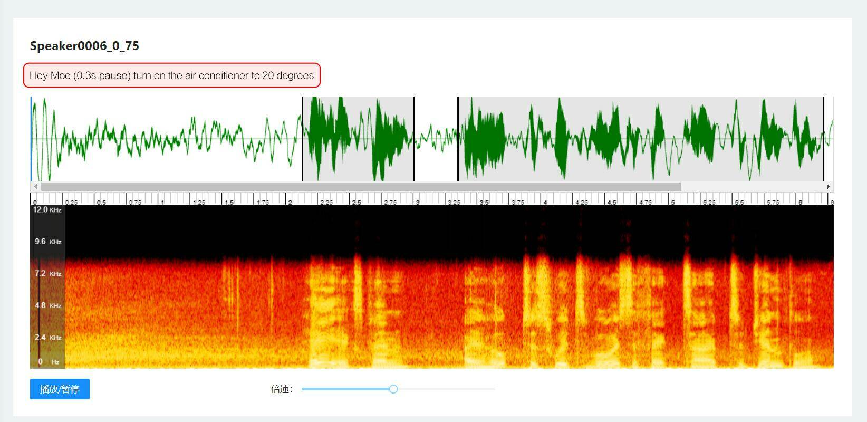
Task: Click the 倍速 speed slider handle
Action: 393,389
